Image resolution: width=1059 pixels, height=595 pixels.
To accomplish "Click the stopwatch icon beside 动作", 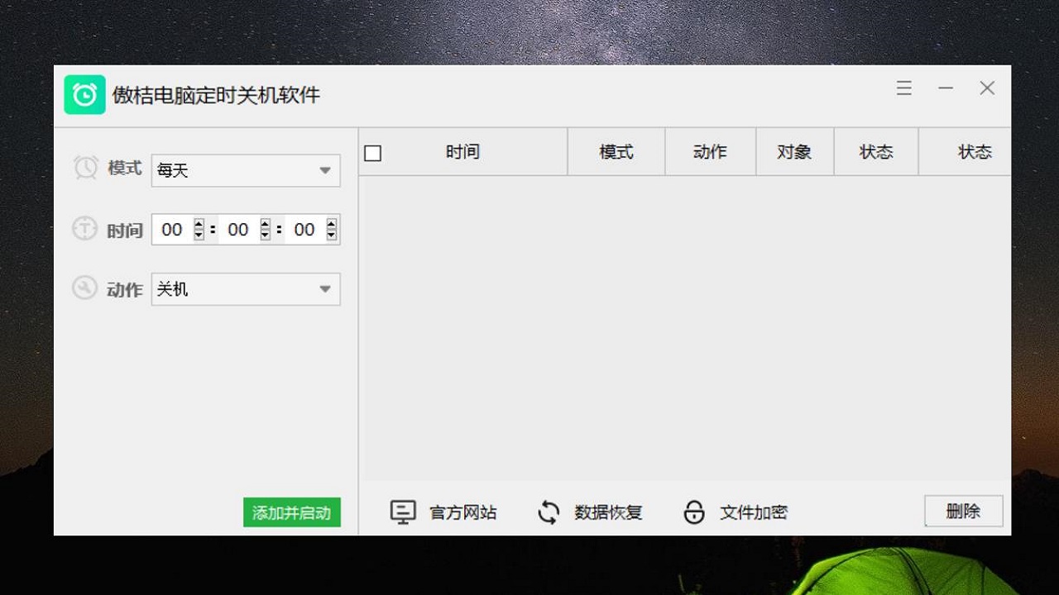I will pyautogui.click(x=84, y=288).
